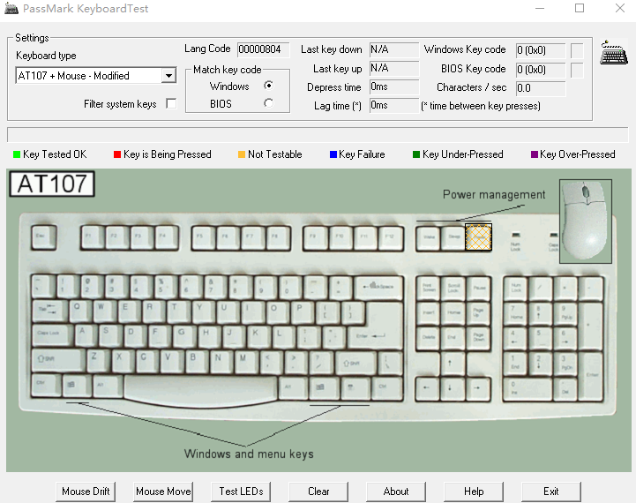This screenshot has height=503, width=636.
Task: Click the Backspace key on keyboard image
Action: pos(378,288)
